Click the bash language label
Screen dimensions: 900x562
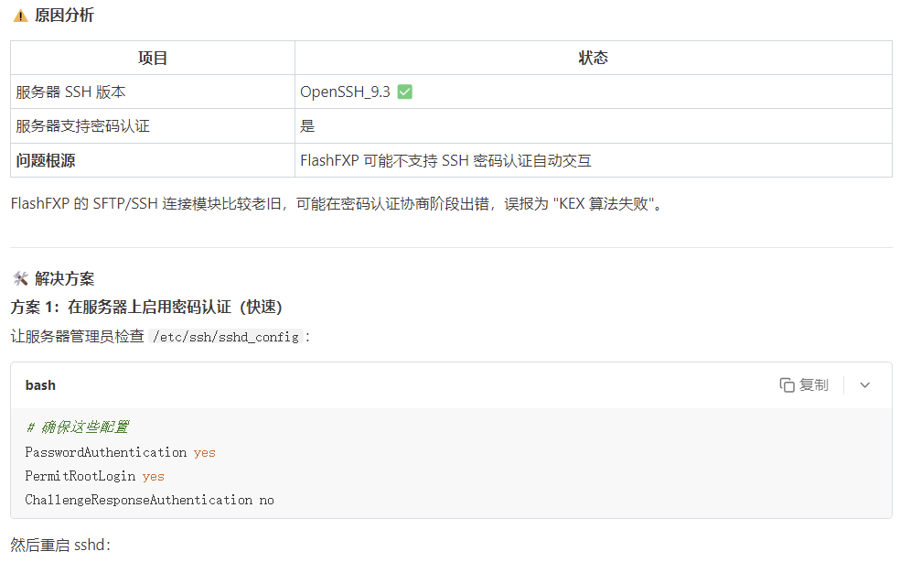coord(40,385)
